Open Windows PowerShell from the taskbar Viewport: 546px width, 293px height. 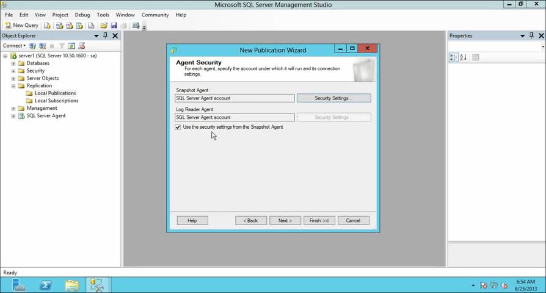(45, 285)
